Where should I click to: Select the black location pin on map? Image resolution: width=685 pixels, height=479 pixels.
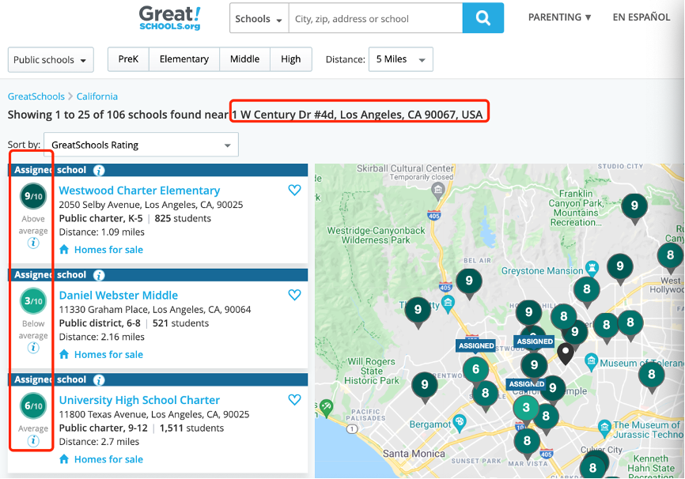[566, 353]
